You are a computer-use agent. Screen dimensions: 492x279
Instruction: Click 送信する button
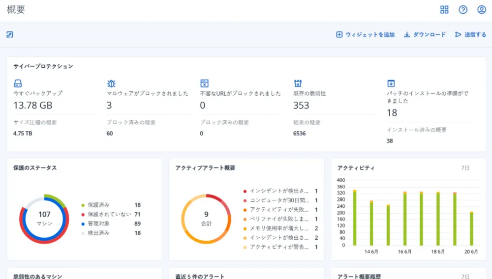pyautogui.click(x=471, y=34)
